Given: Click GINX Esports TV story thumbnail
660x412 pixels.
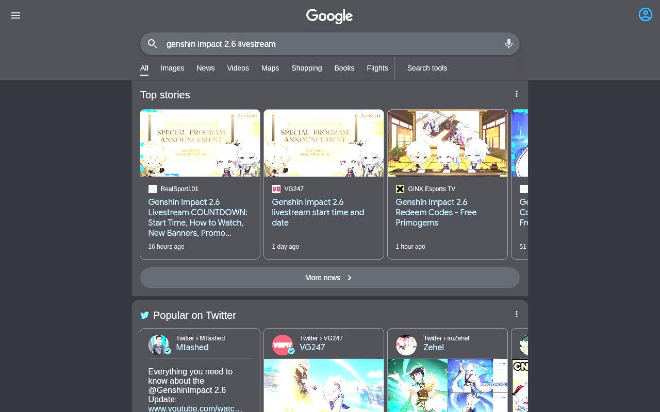Looking at the screenshot, I should [448, 143].
